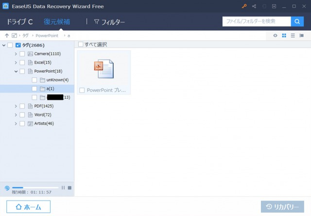The height and width of the screenshot is (216, 311).
Task: Click the scan status spinner icon
Action: (7, 188)
